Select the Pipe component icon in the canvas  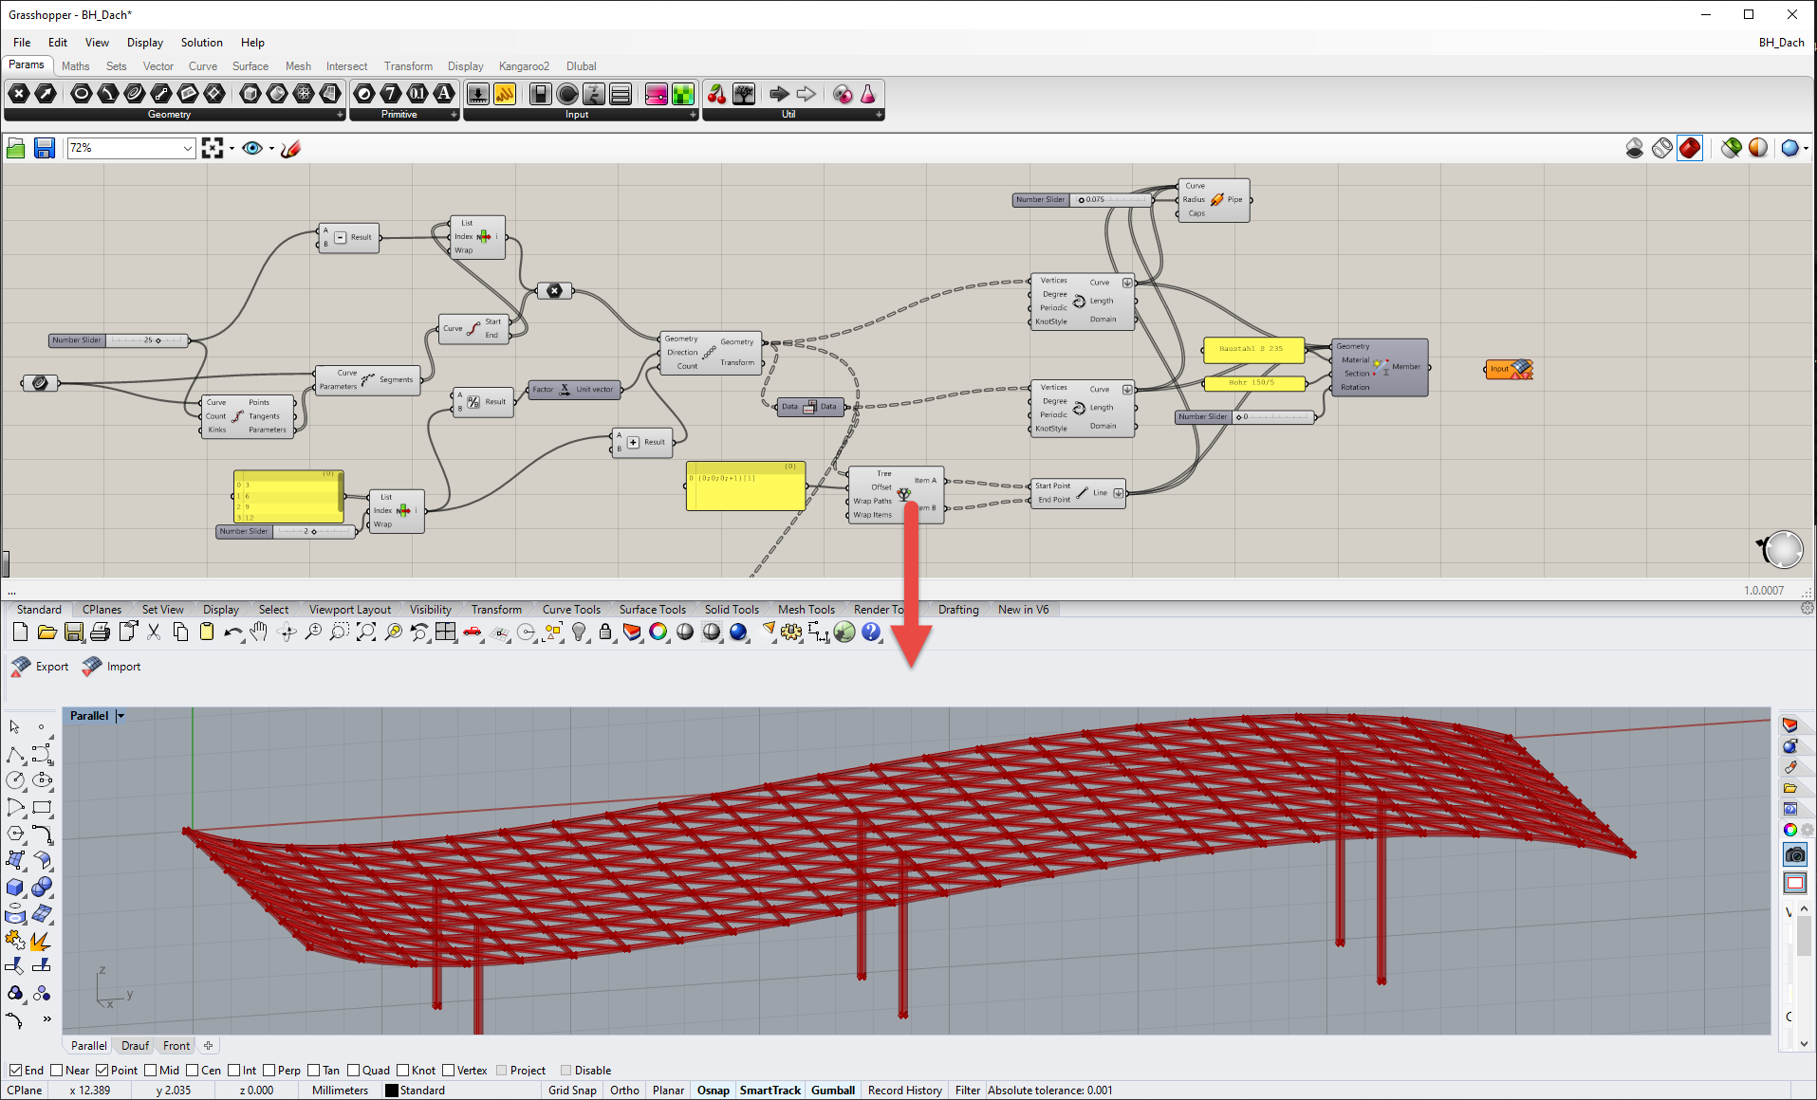(1217, 200)
